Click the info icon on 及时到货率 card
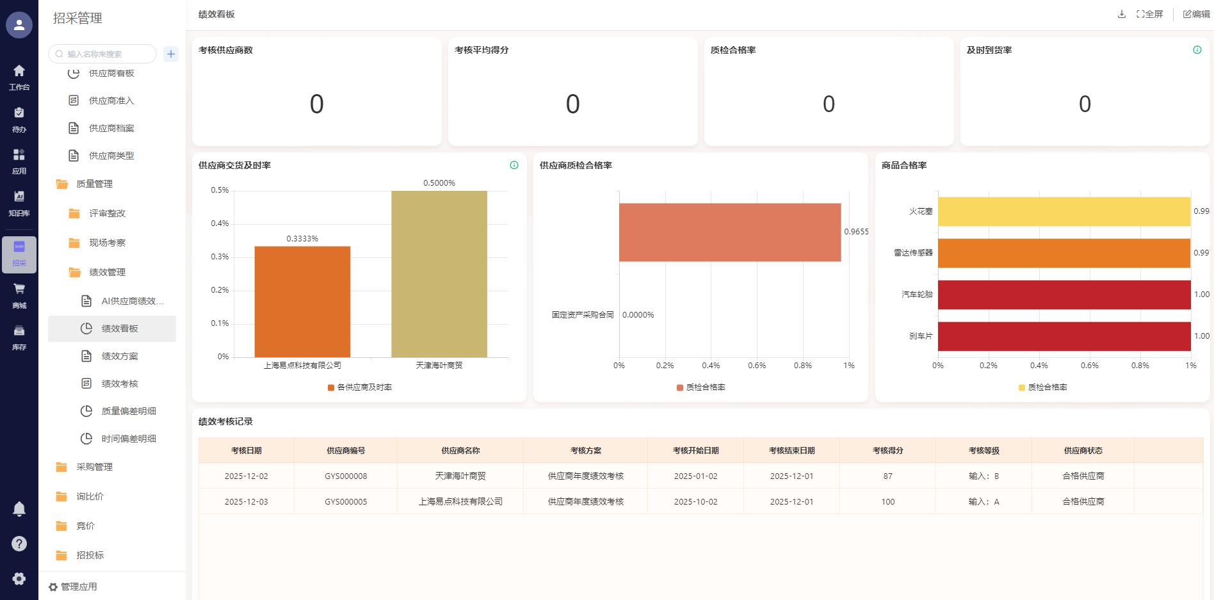This screenshot has height=600, width=1214. [1197, 50]
